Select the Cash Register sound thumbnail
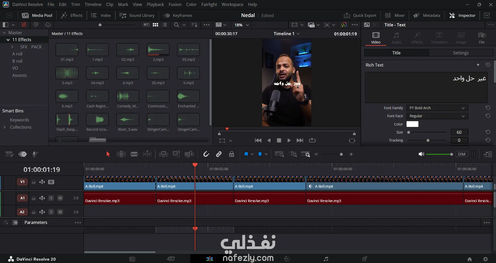This screenshot has width=496, height=263. [97, 97]
